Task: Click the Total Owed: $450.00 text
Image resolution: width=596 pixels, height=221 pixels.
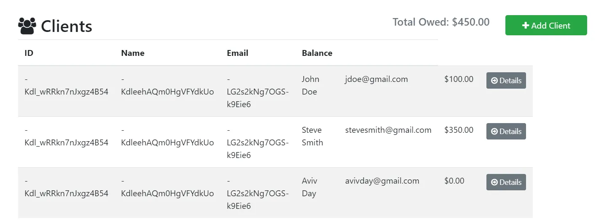Action: [x=441, y=22]
